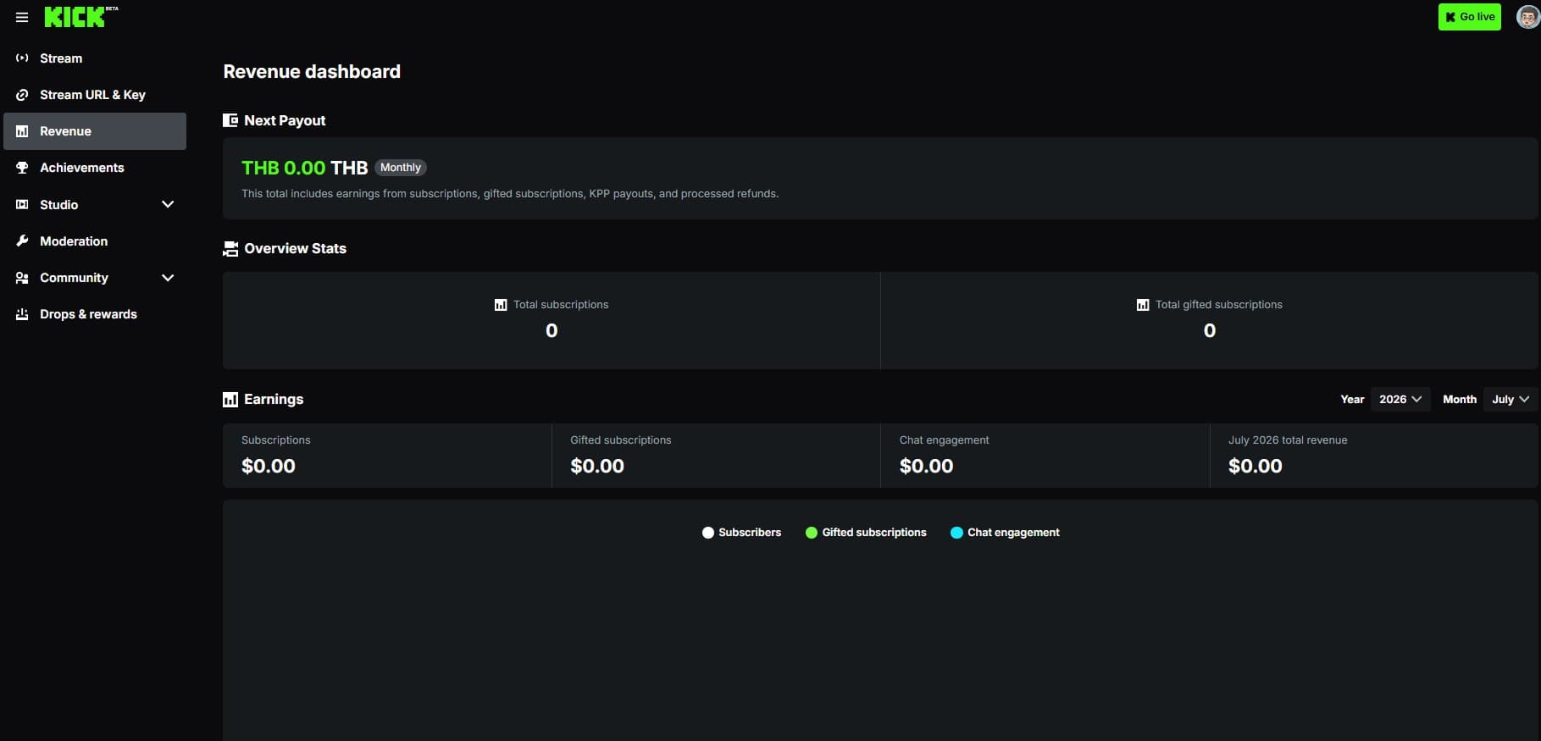Screen dimensions: 1541x741
Task: Click the Stream URL & Key link icon
Action: [x=22, y=95]
